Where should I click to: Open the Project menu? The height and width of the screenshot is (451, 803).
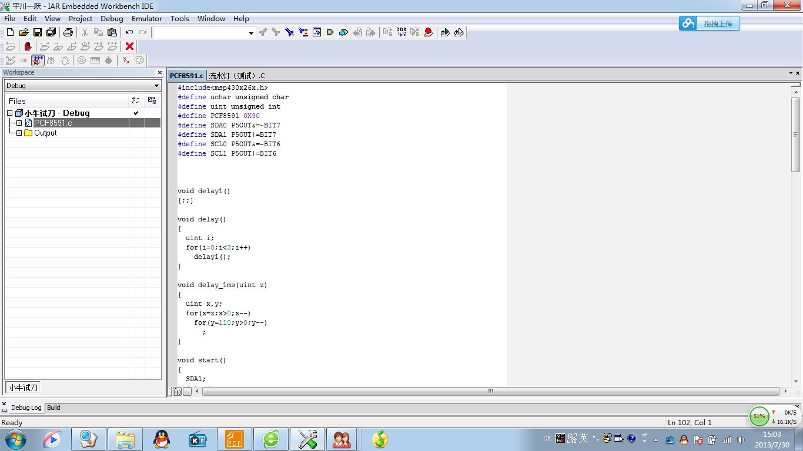click(81, 19)
